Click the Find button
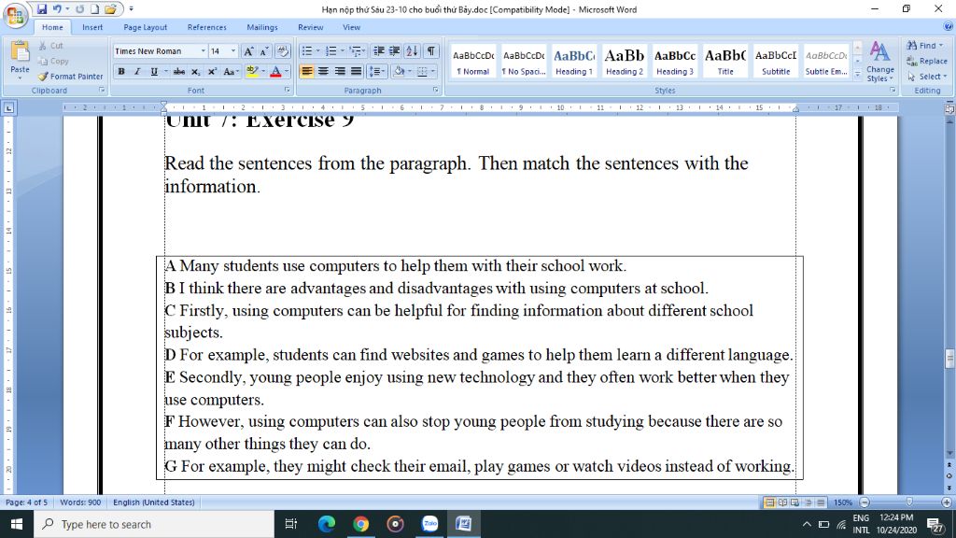956x538 pixels. pyautogui.click(x=925, y=46)
